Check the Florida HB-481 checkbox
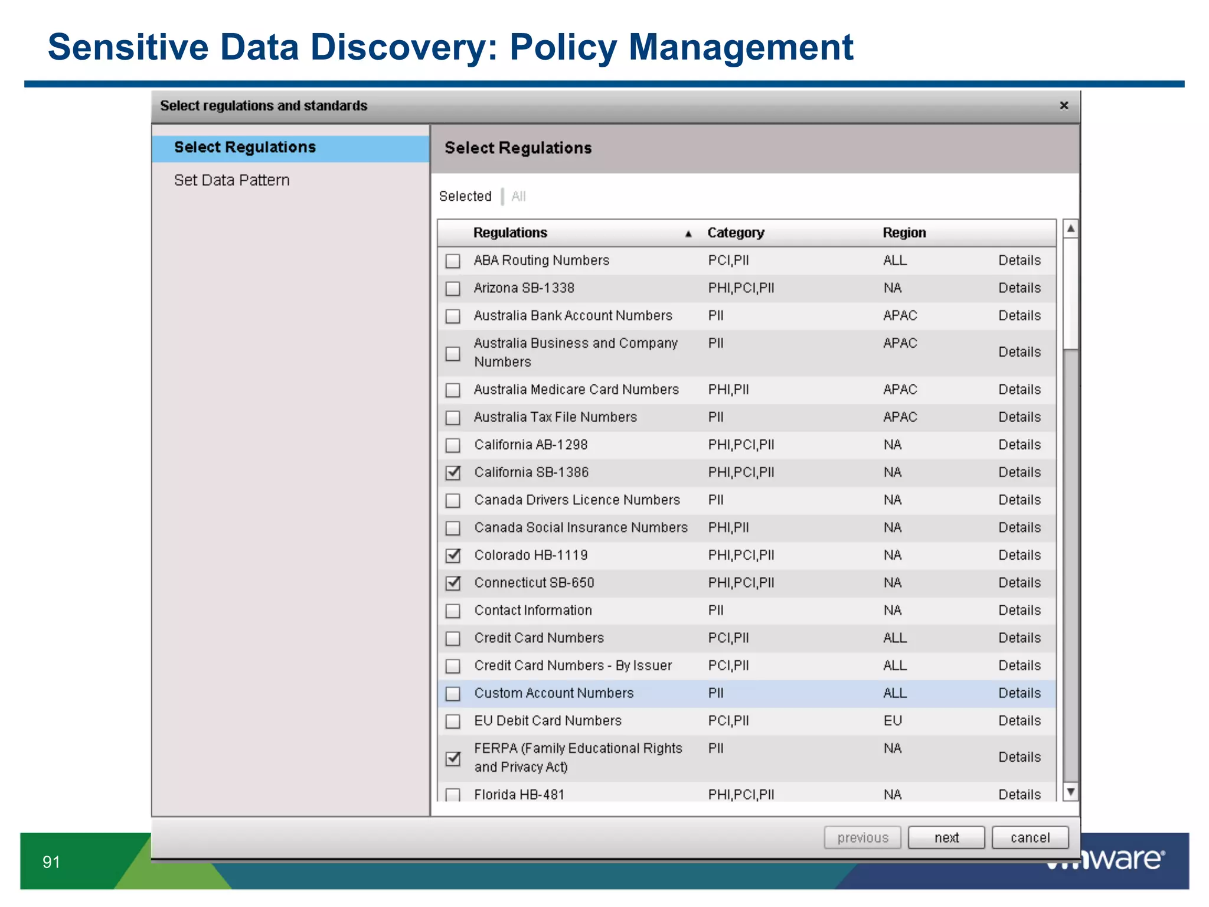 coord(453,795)
